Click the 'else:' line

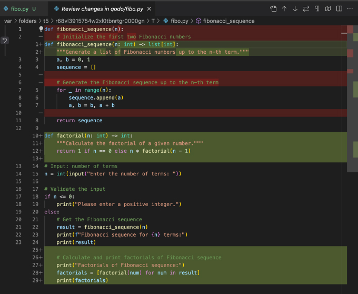[x=52, y=212]
